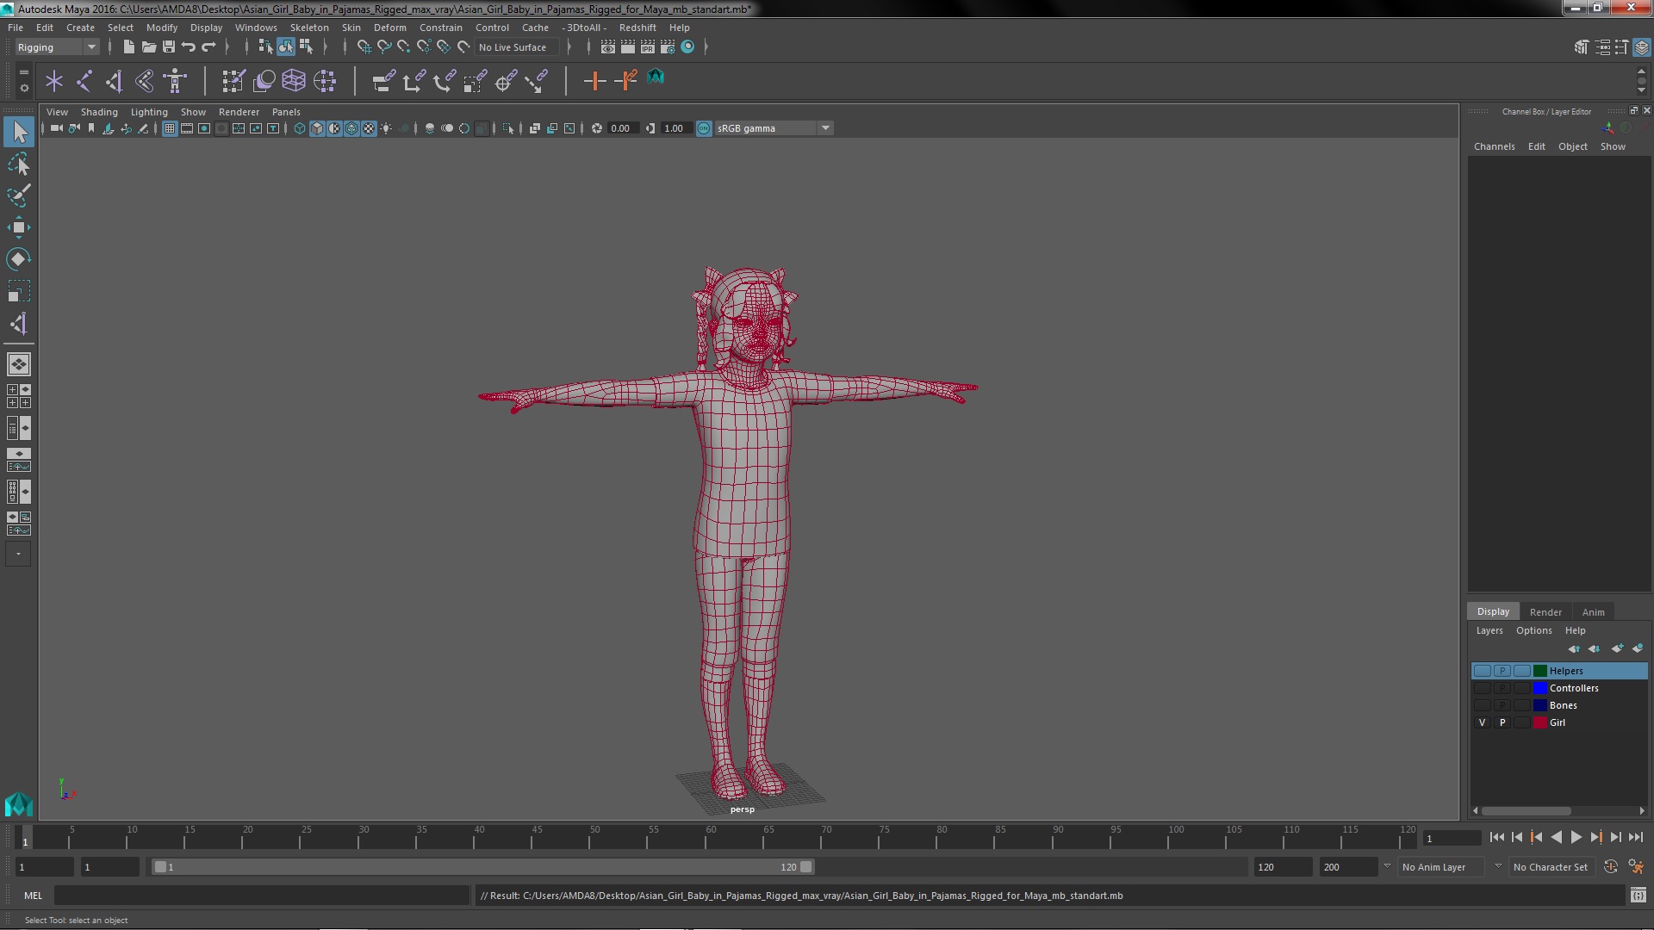Open the Deform menu
Screen dimensions: 1654x930
coord(389,28)
